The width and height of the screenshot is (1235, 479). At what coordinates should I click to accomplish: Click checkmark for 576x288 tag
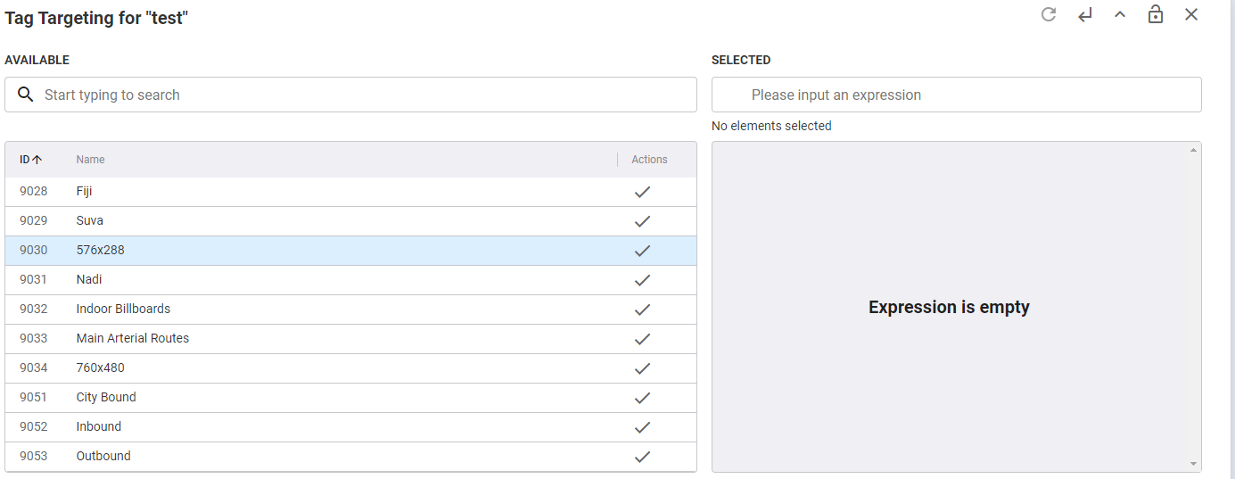pyautogui.click(x=642, y=251)
